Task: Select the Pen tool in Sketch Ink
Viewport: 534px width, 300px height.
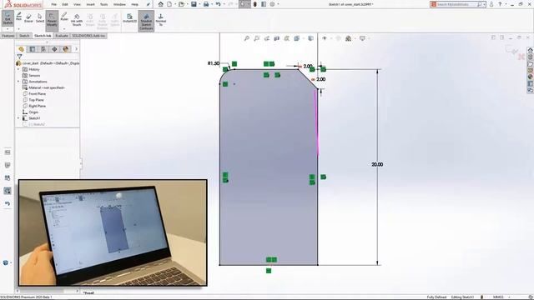Action: tap(18, 17)
